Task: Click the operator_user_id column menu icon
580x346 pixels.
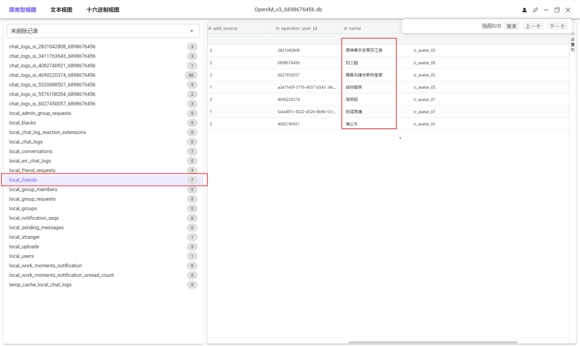Action: pyautogui.click(x=278, y=28)
